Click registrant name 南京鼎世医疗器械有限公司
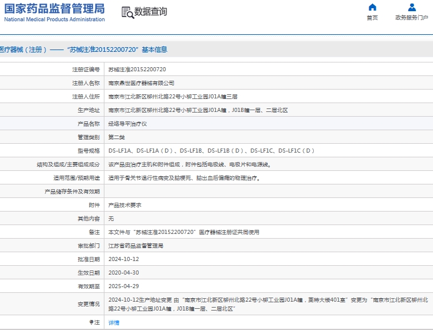 click(x=141, y=83)
